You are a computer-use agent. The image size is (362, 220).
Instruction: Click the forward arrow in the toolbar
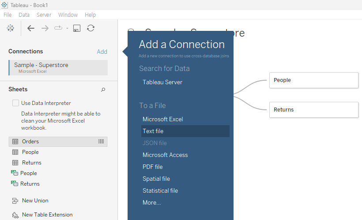click(45, 28)
